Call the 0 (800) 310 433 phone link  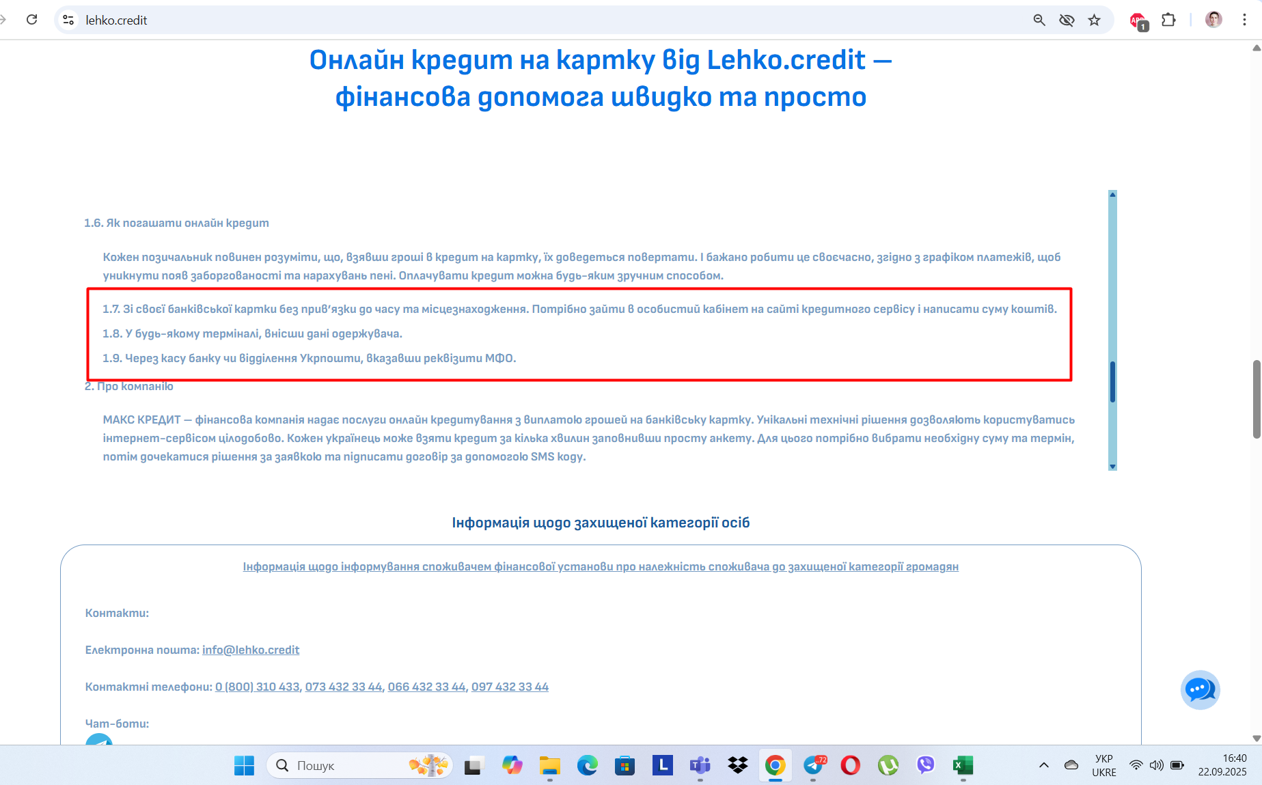pos(258,687)
